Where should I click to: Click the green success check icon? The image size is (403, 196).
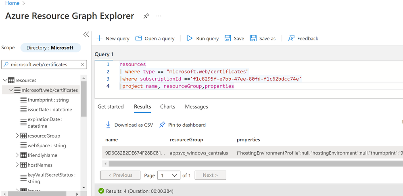101,191
